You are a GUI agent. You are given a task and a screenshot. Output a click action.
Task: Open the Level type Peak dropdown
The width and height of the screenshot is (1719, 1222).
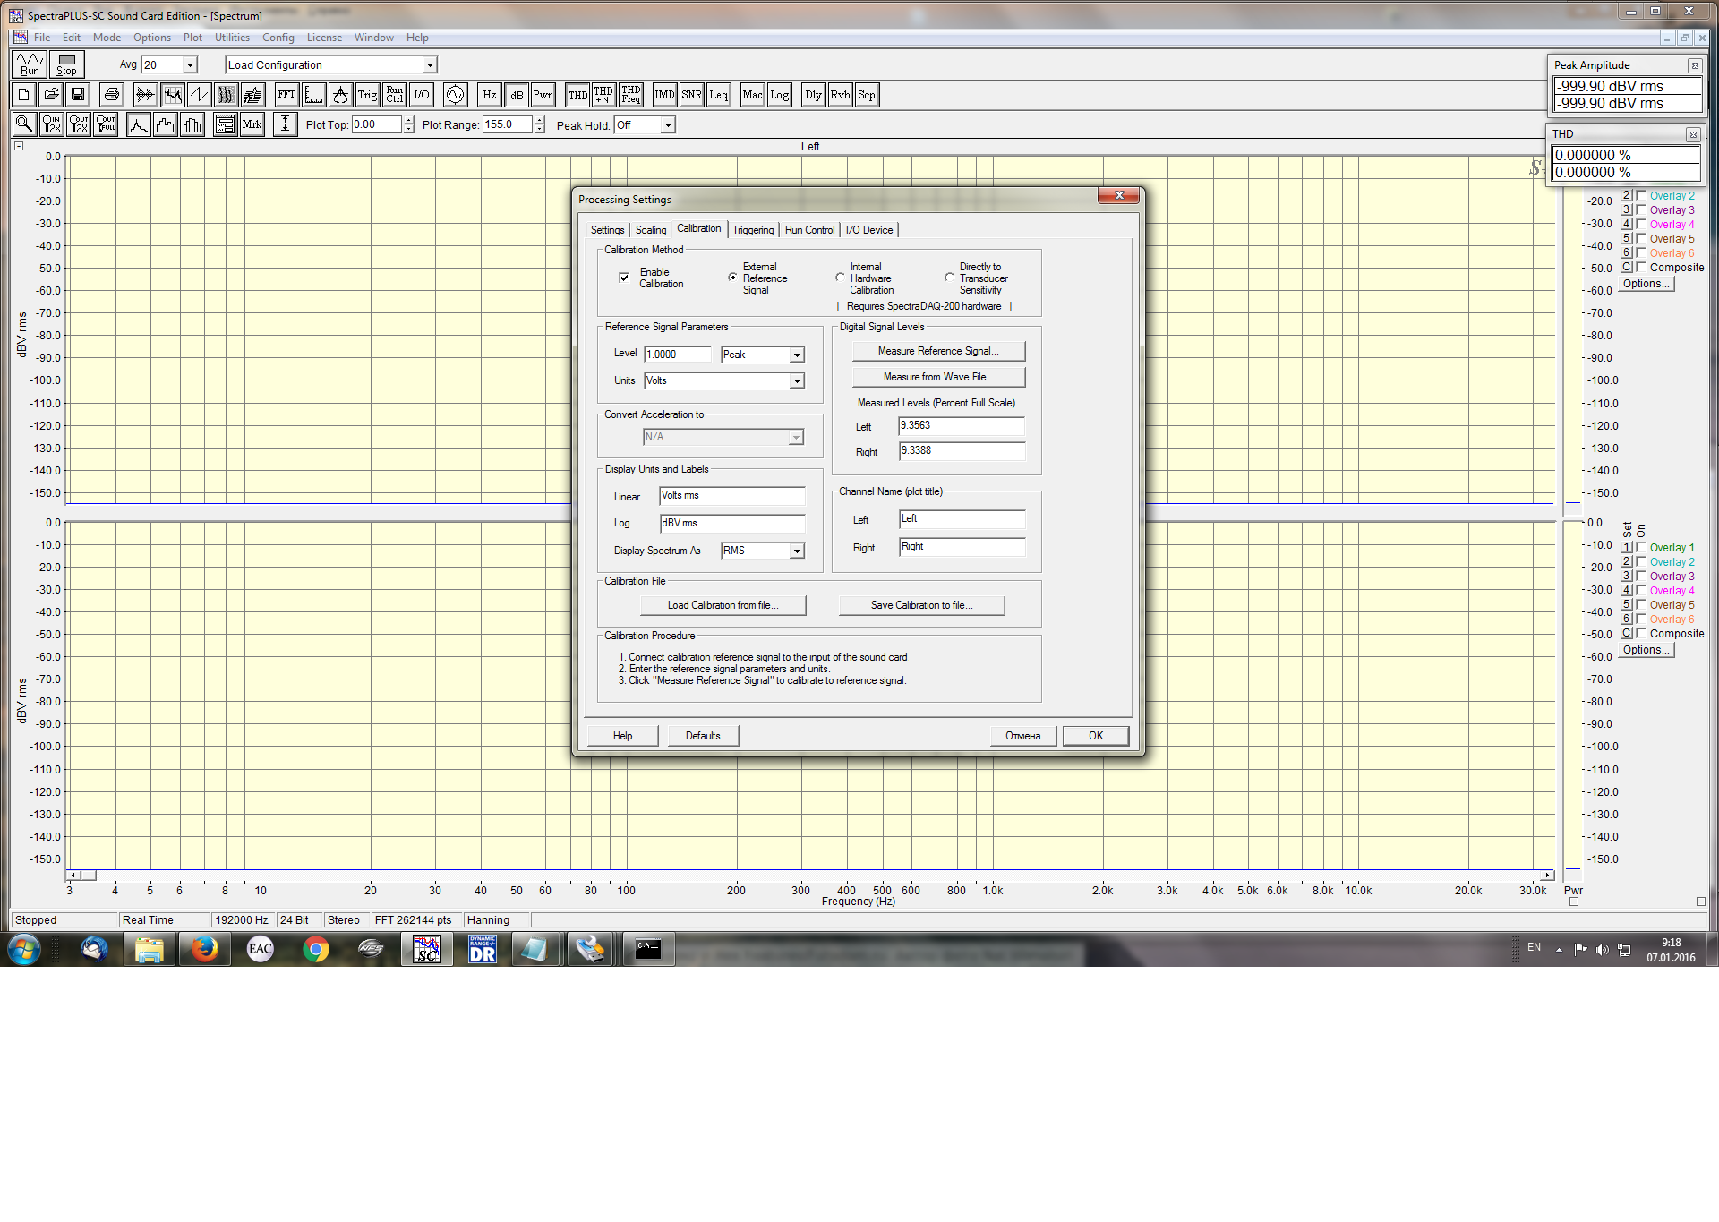[797, 355]
